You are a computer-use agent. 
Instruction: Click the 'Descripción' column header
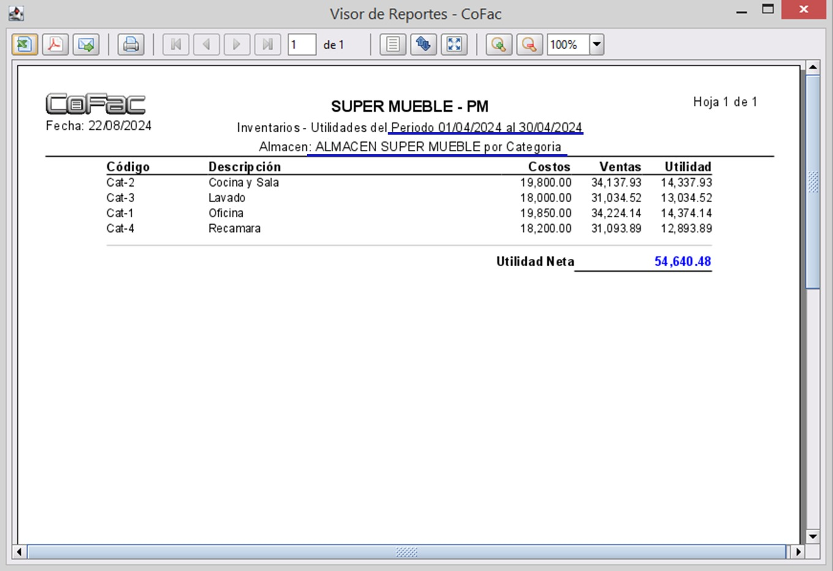244,166
